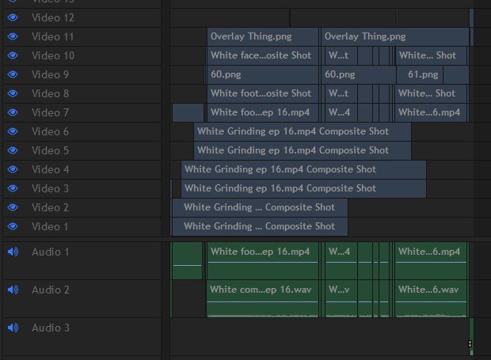491x360 pixels.
Task: Select the Video 9 track label
Action: 50,74
